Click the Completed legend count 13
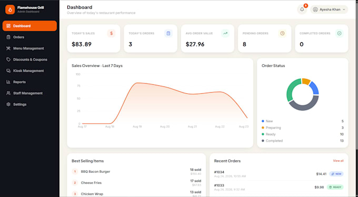This screenshot has width=358, height=197. [x=342, y=141]
